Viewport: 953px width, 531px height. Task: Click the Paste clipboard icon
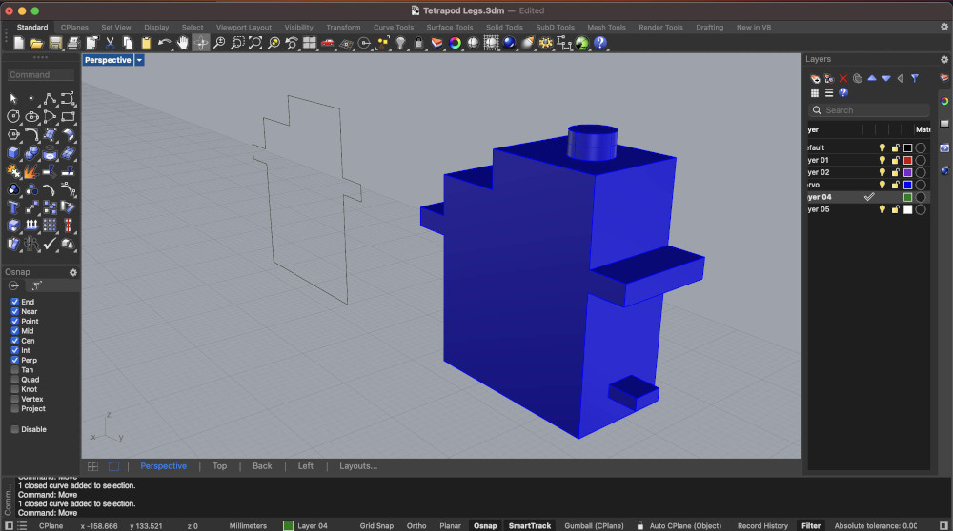pyautogui.click(x=147, y=43)
